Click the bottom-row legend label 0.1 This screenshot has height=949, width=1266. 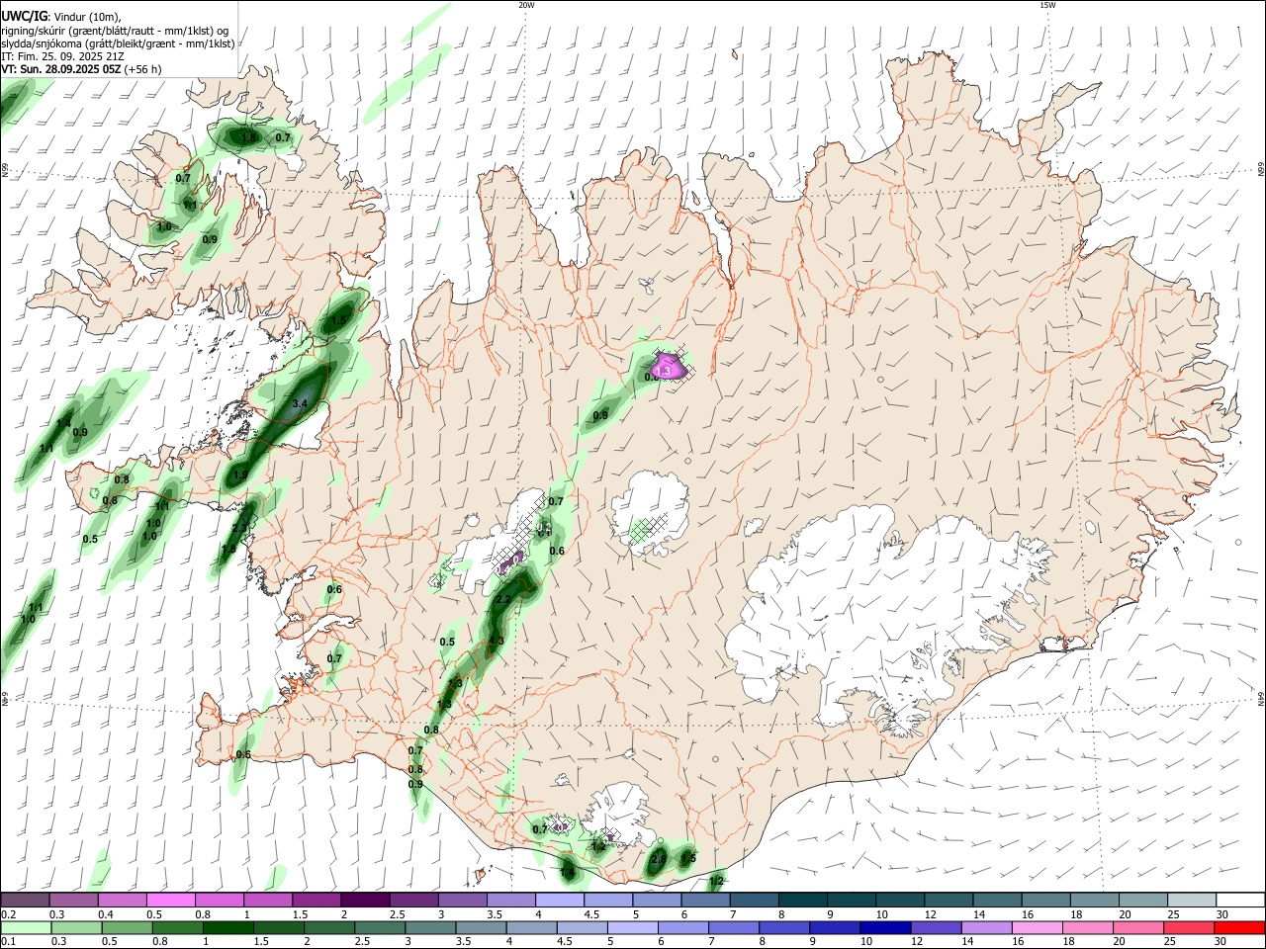8,941
